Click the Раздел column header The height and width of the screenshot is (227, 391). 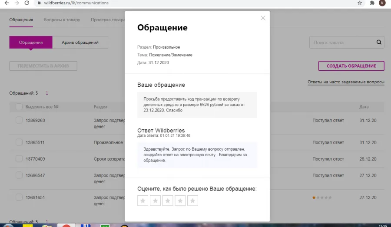pos(100,107)
